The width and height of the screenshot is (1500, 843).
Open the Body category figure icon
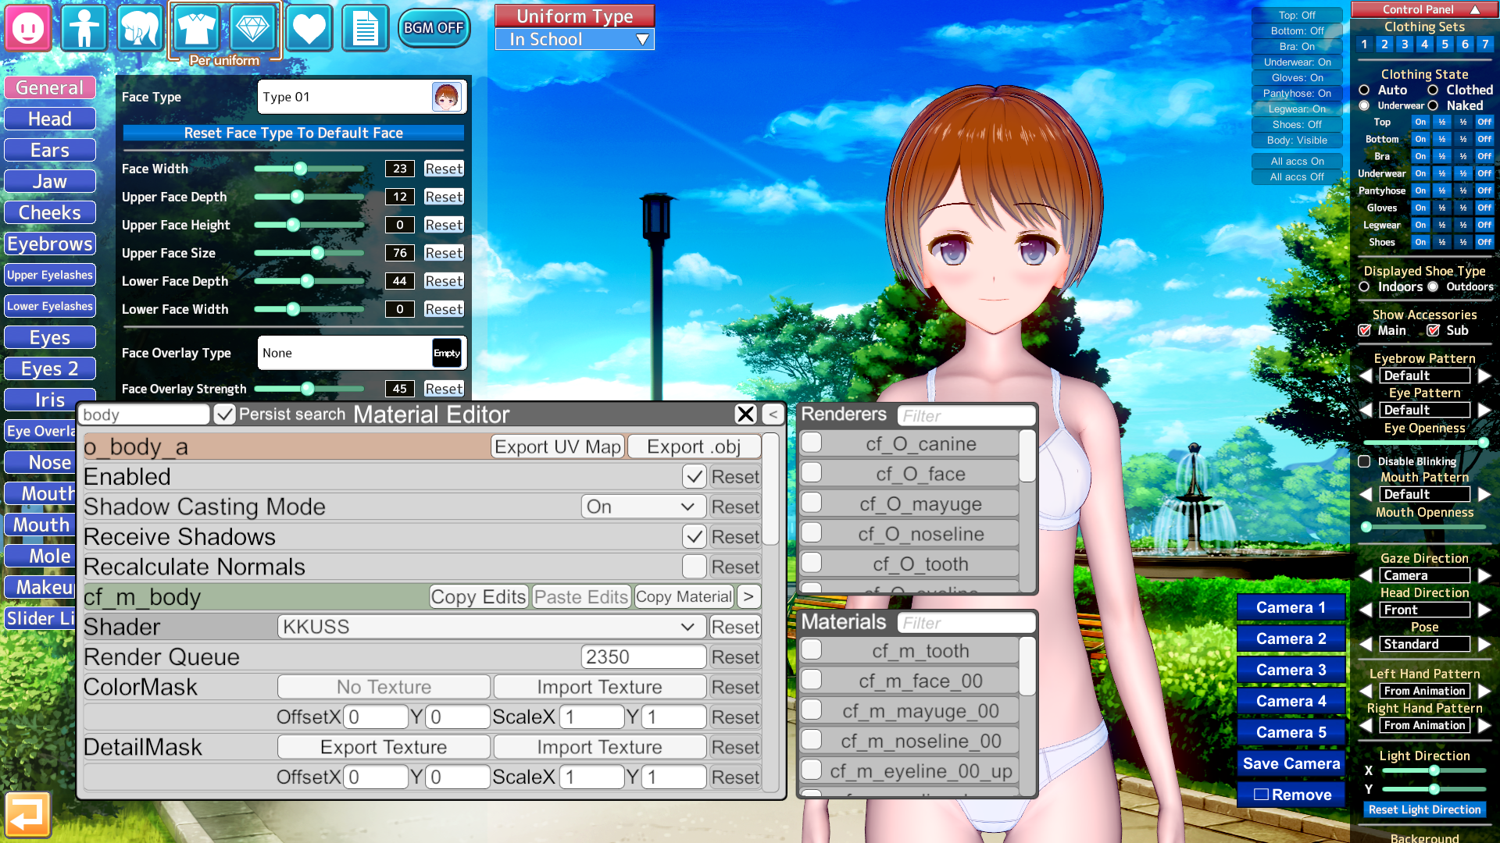click(84, 28)
